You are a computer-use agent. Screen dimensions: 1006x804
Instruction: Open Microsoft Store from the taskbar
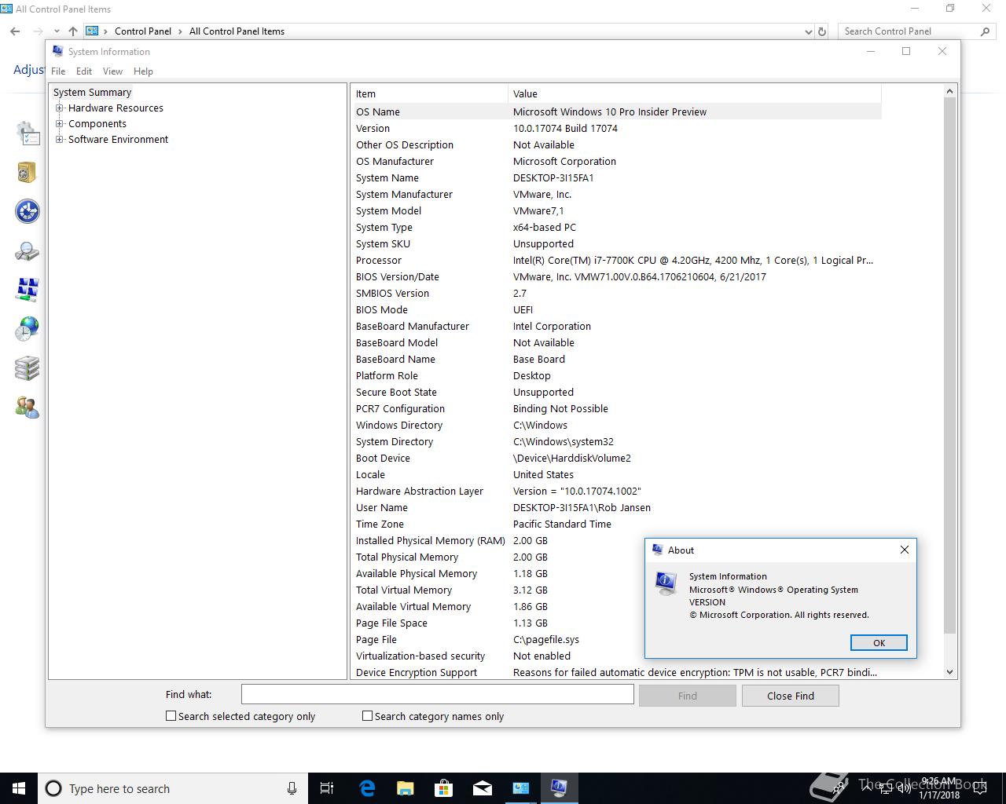[444, 788]
